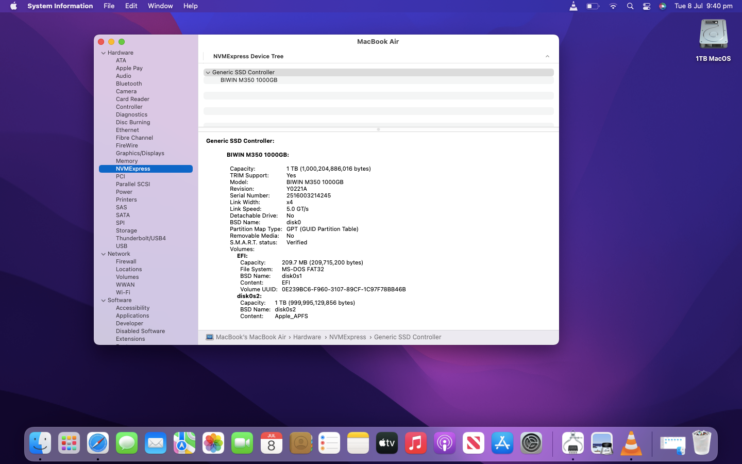Click System Information icon in the Dock
Viewport: 742px width, 464px height.
click(573, 443)
